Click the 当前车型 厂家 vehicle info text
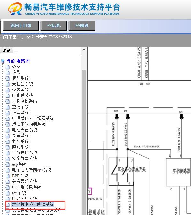This screenshot has height=215, width=191. pyautogui.click(x=36, y=37)
